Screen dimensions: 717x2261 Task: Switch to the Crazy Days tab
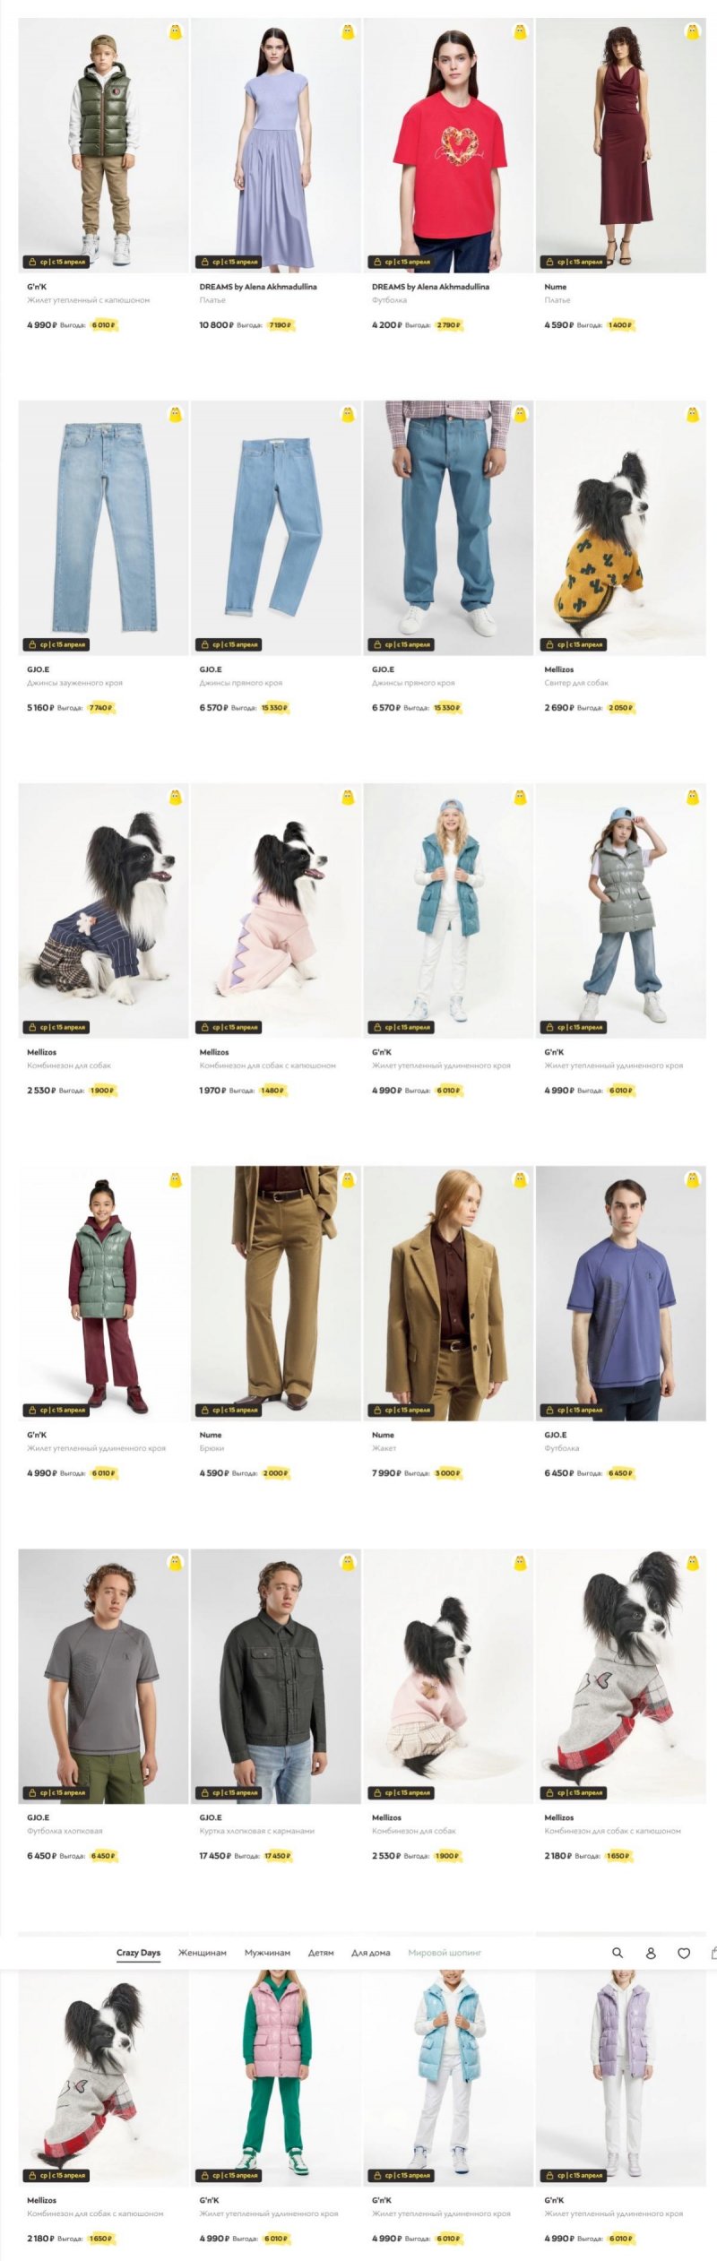coord(138,1953)
